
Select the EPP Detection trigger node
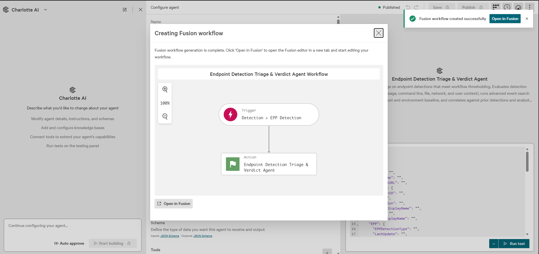coord(269,114)
